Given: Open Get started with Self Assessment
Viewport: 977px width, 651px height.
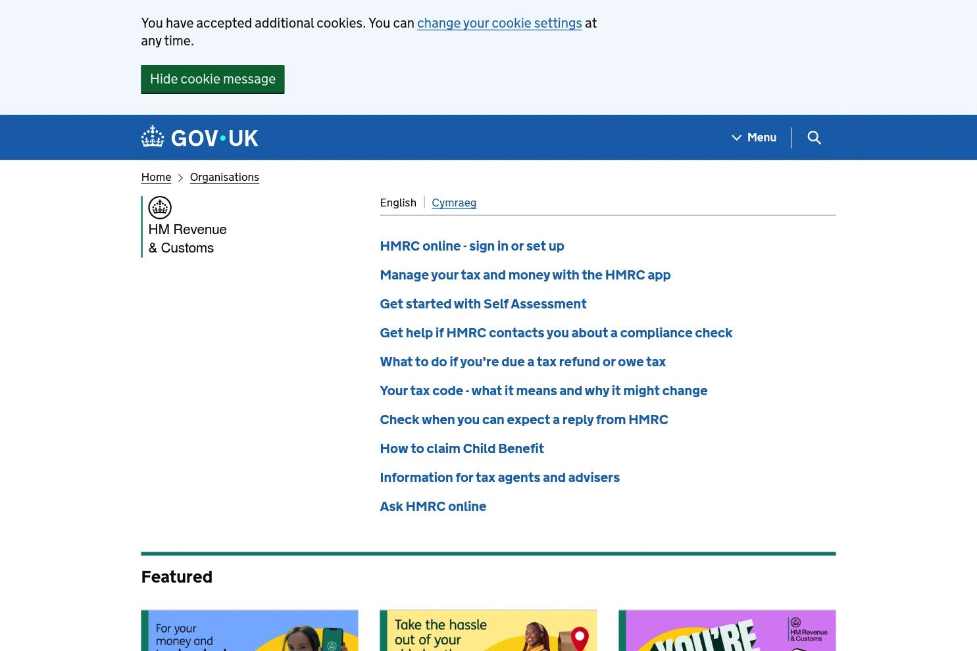Looking at the screenshot, I should (x=483, y=304).
